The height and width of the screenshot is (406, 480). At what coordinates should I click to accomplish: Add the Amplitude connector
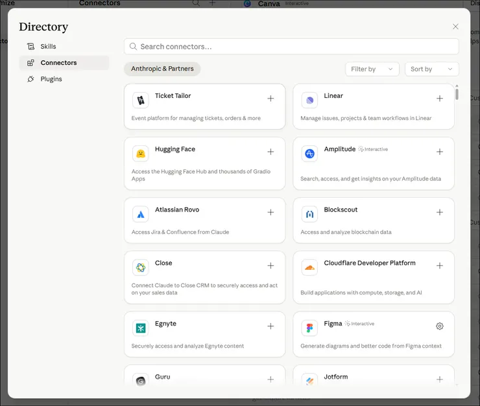440,152
